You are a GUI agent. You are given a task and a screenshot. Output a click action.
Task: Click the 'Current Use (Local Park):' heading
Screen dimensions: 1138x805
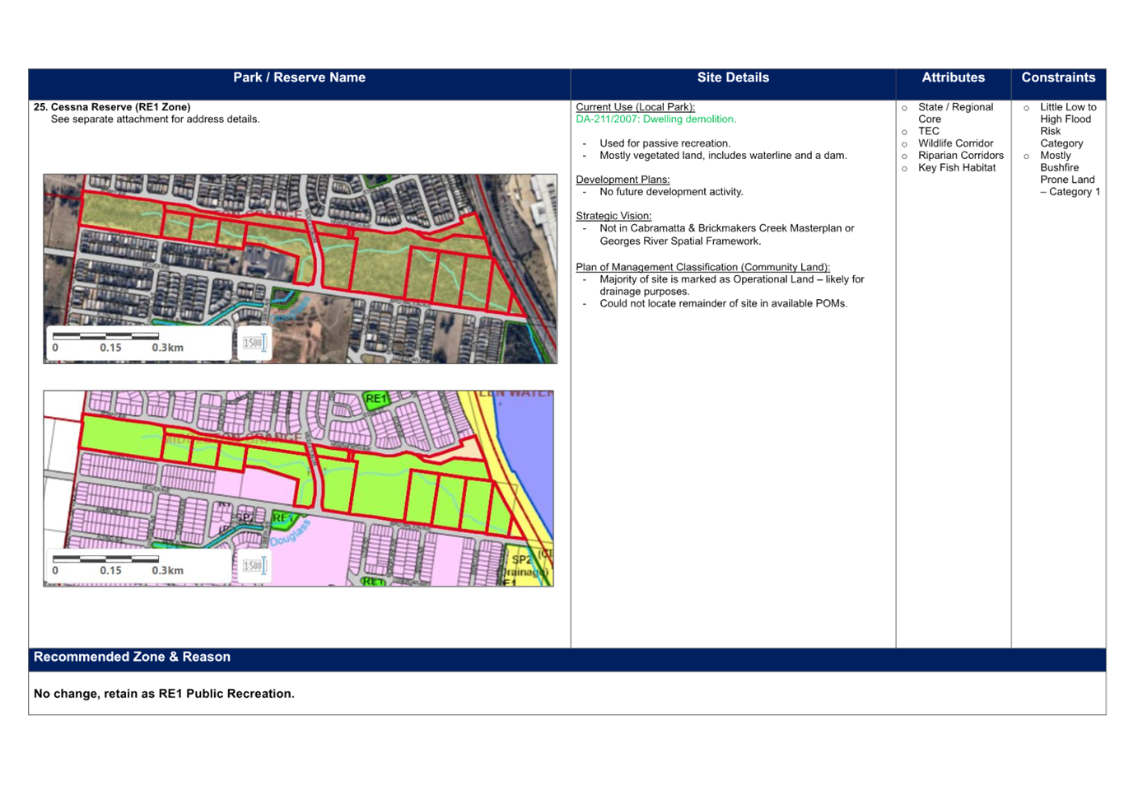636,107
